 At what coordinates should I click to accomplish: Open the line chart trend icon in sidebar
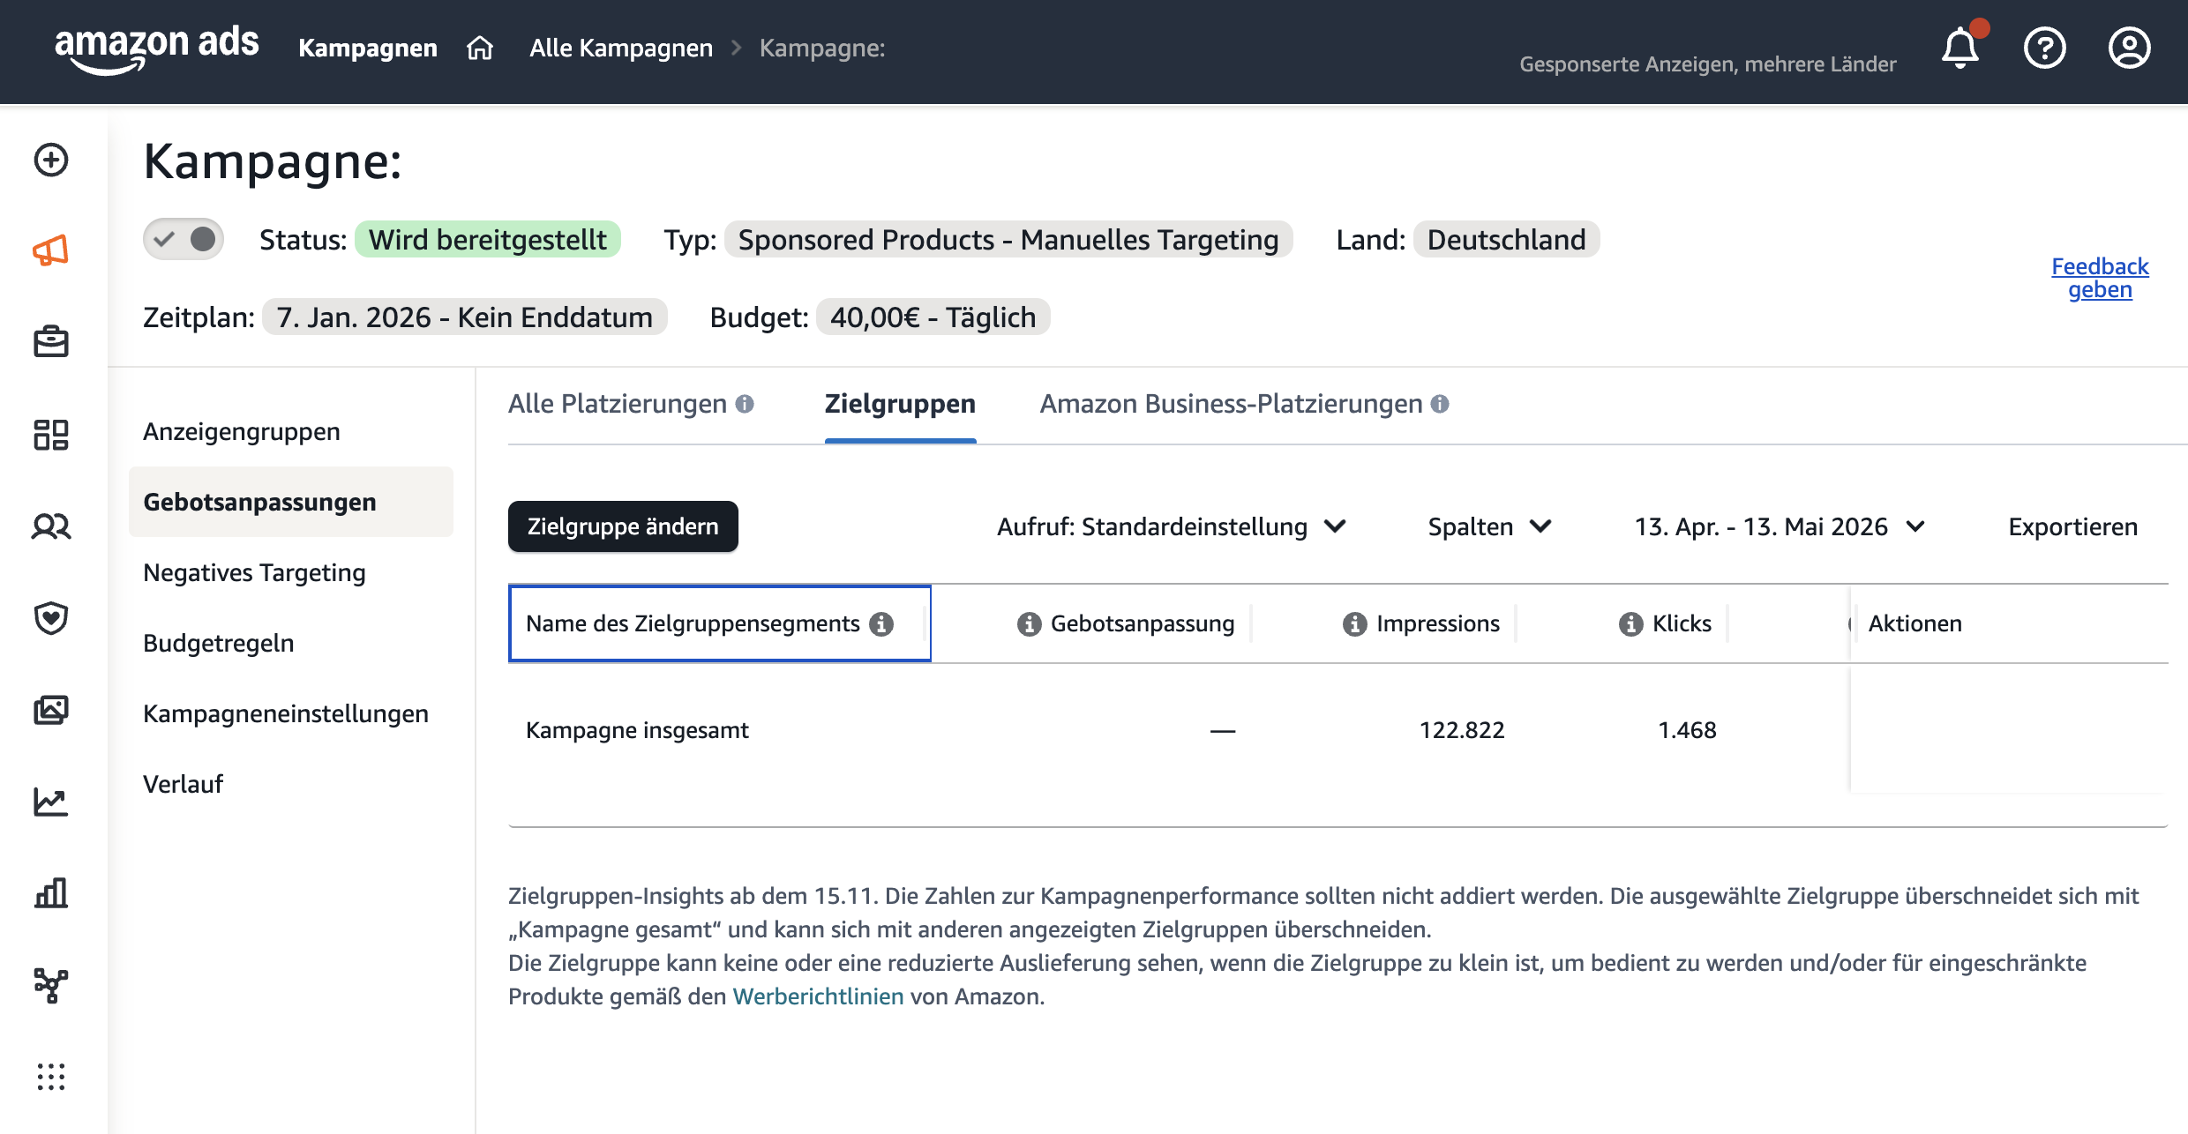(x=51, y=802)
